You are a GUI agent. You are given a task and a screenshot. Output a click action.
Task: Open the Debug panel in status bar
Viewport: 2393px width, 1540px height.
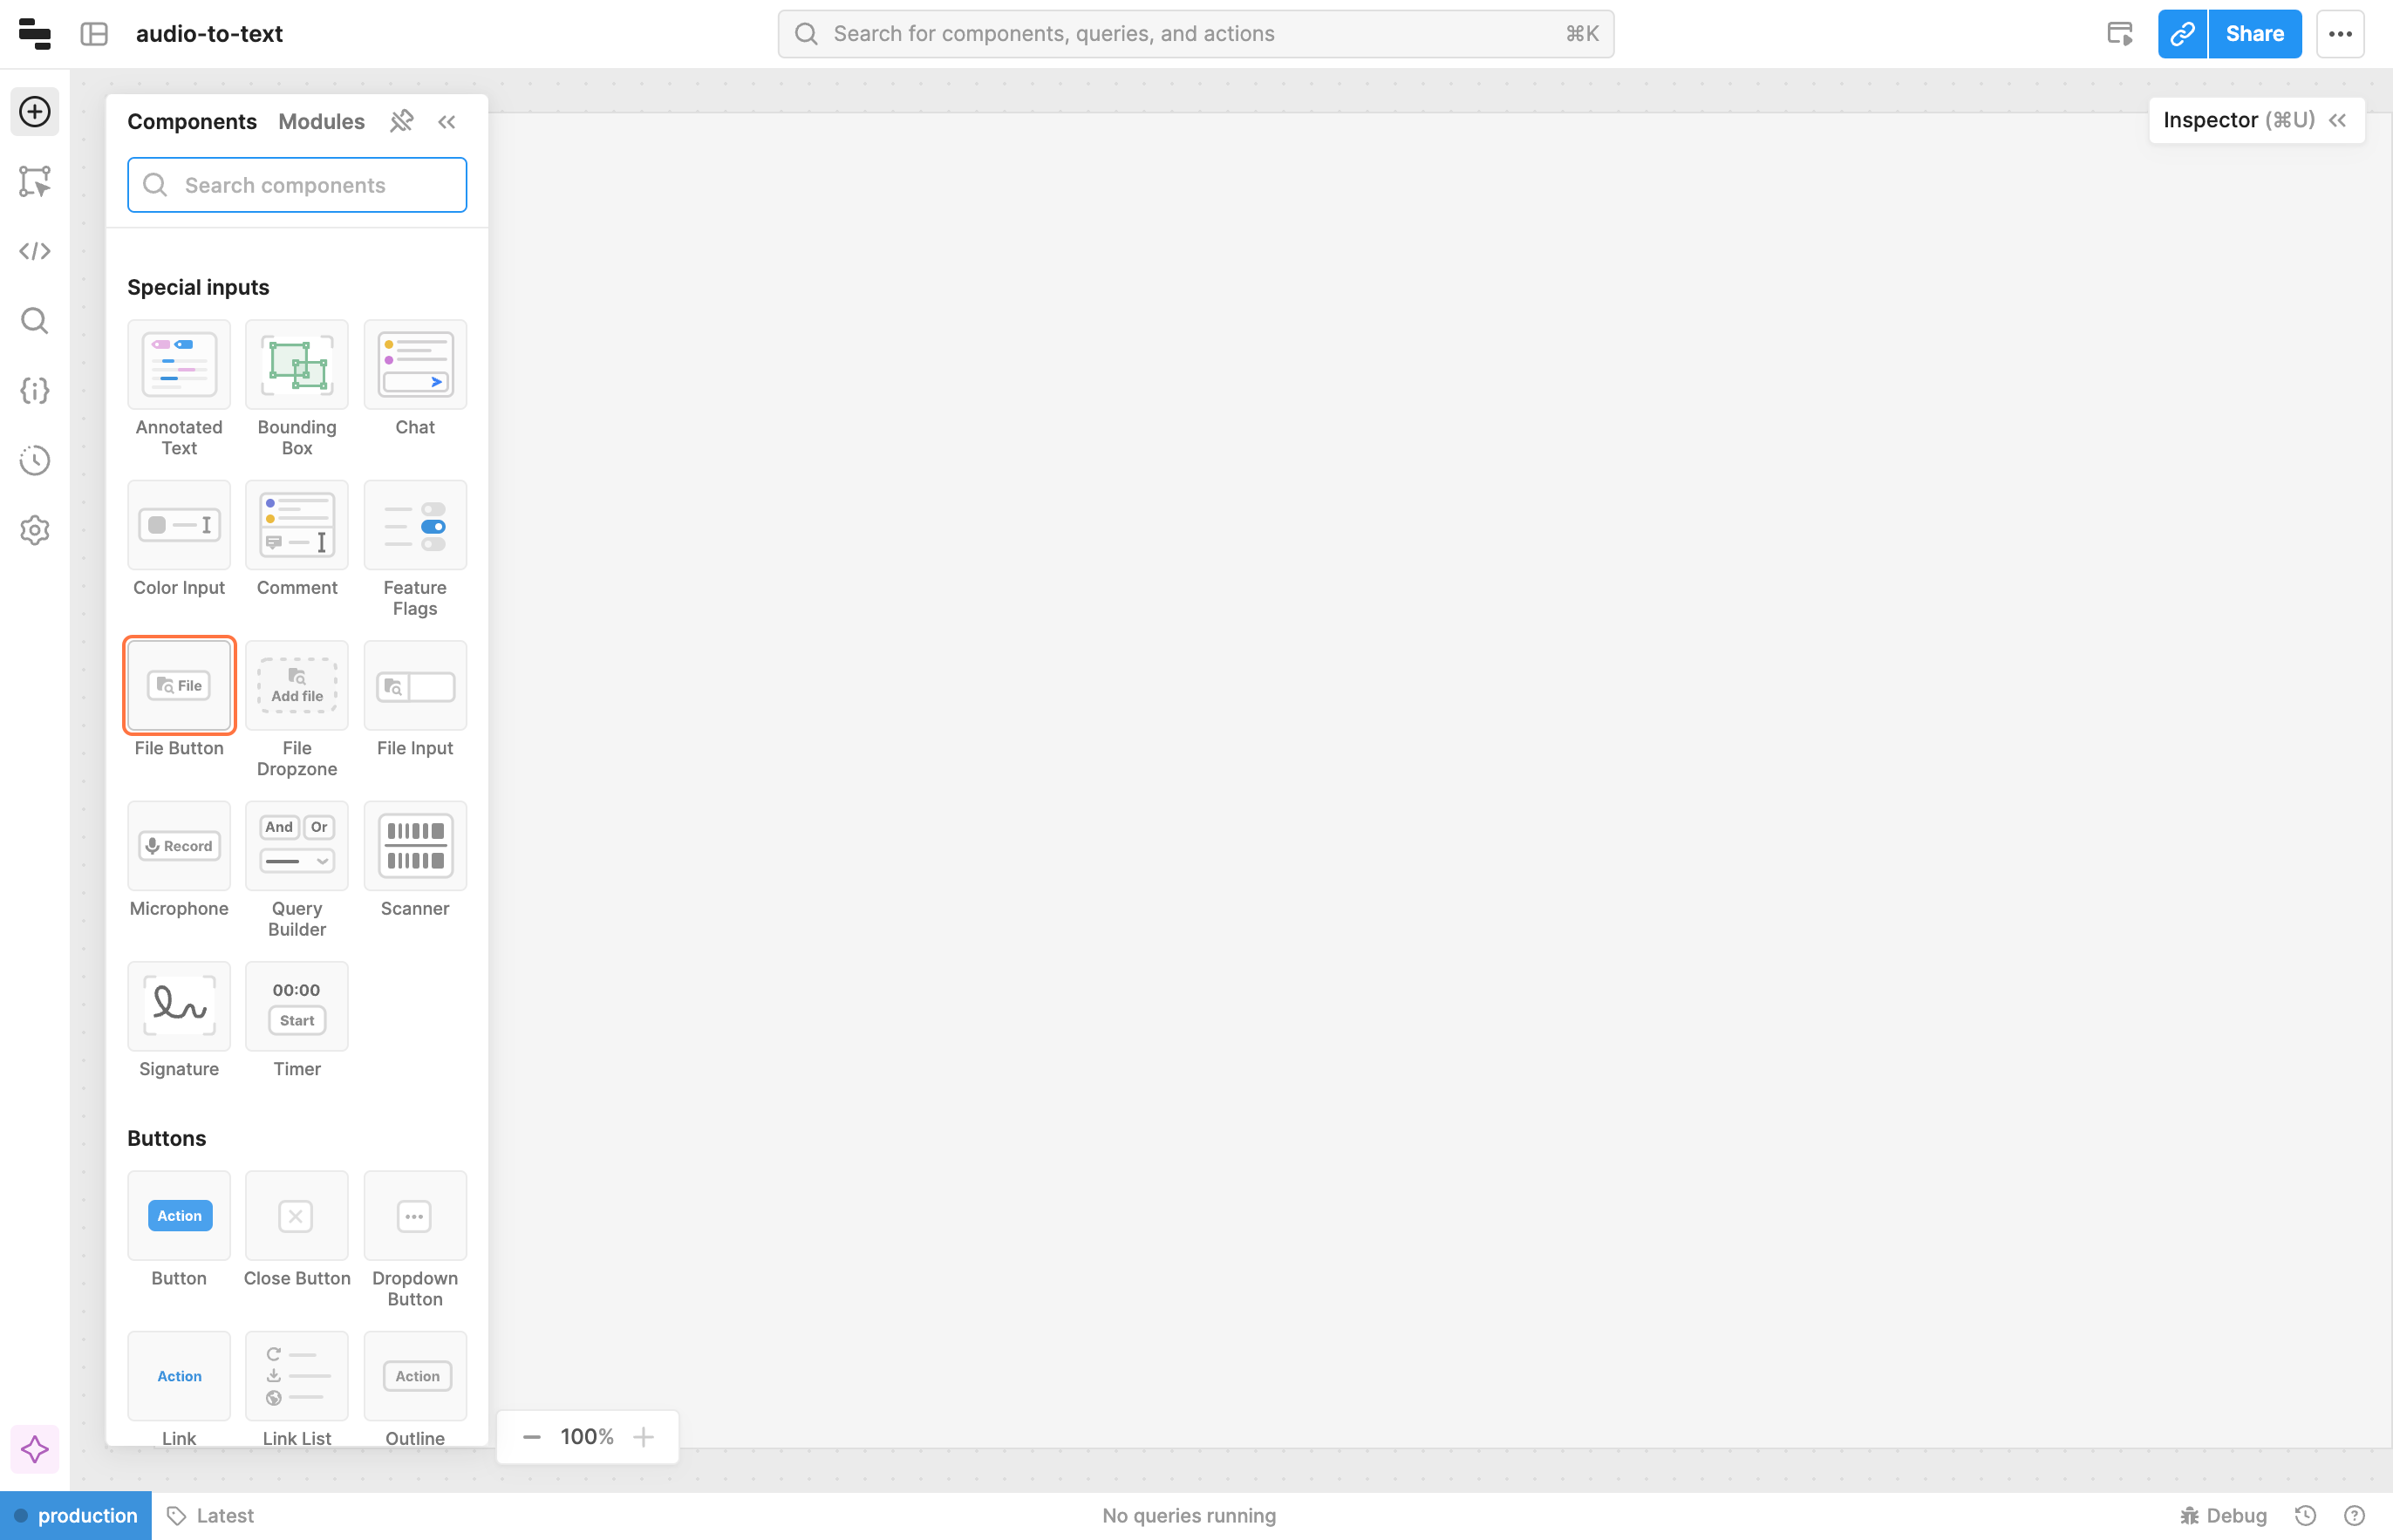2224,1515
